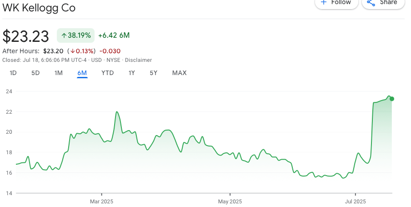Image resolution: width=411 pixels, height=207 pixels.
Task: Open the Disclaimer link
Action: click(138, 60)
